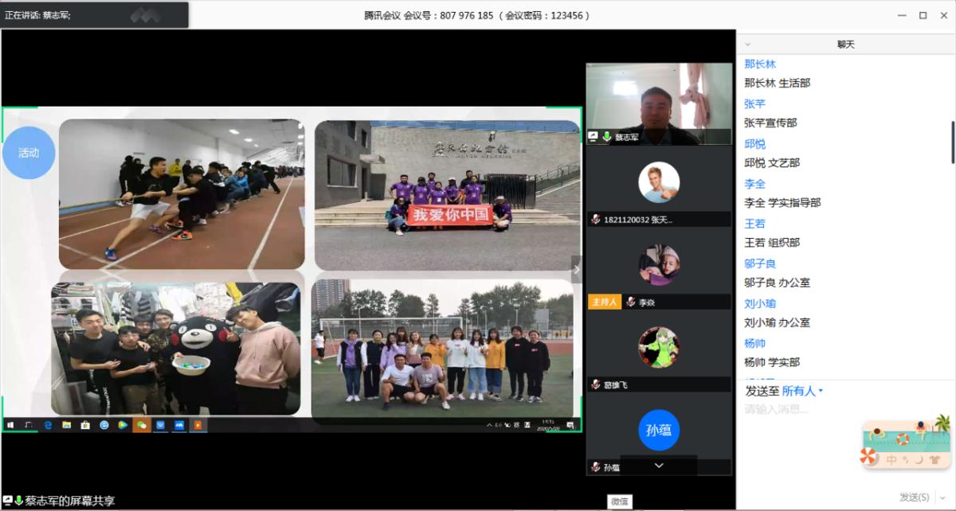Click the tug-of-war photo on shared slide

[182, 194]
